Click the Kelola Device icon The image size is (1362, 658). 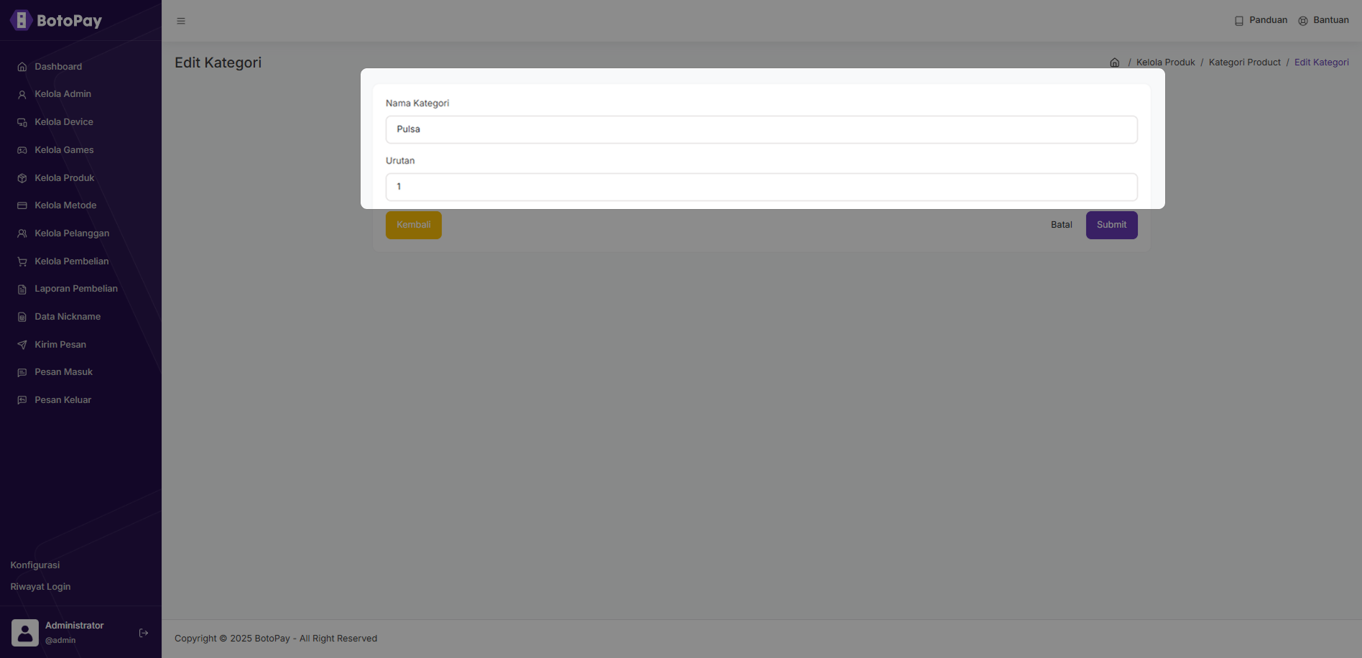point(22,122)
